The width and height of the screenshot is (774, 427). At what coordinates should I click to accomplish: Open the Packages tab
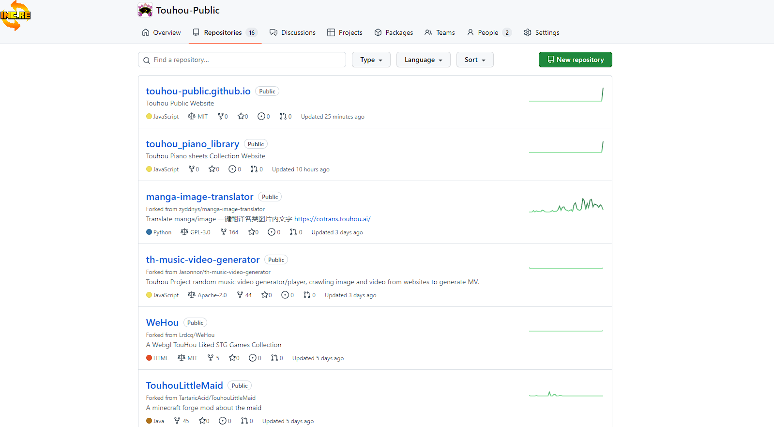coord(394,33)
